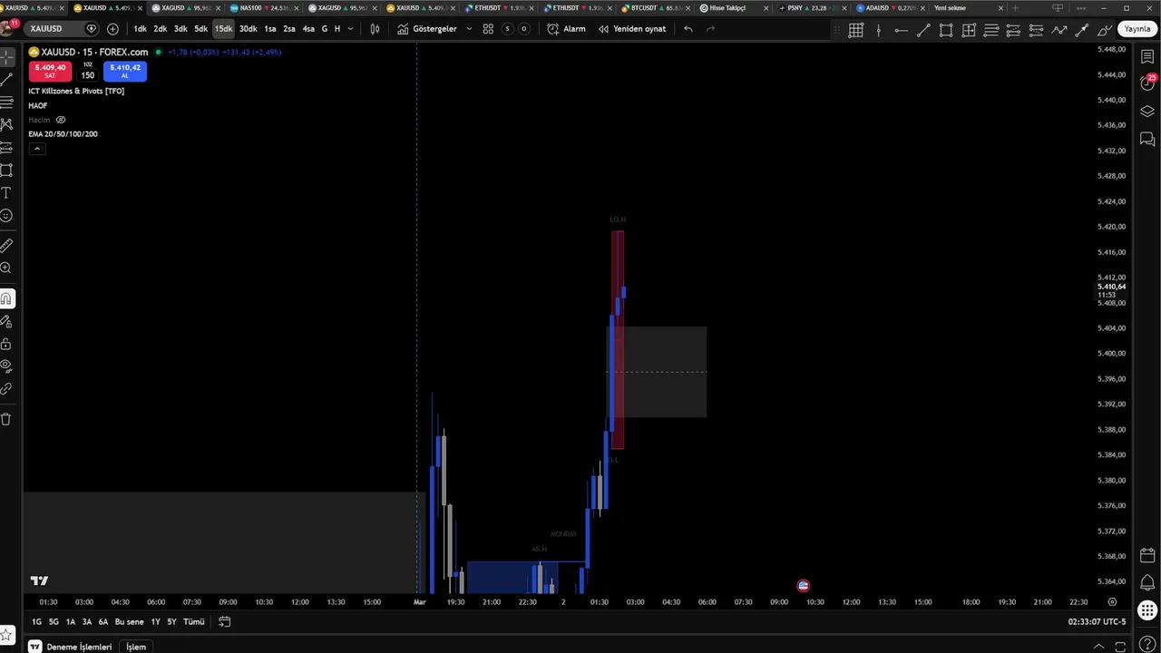Select the 1dk timeframe
The image size is (1161, 653).
pyautogui.click(x=140, y=29)
